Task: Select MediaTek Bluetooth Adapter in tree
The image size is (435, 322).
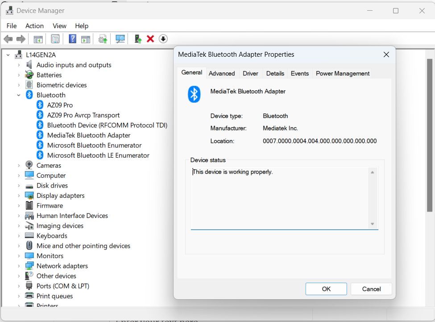Action: tap(88, 135)
